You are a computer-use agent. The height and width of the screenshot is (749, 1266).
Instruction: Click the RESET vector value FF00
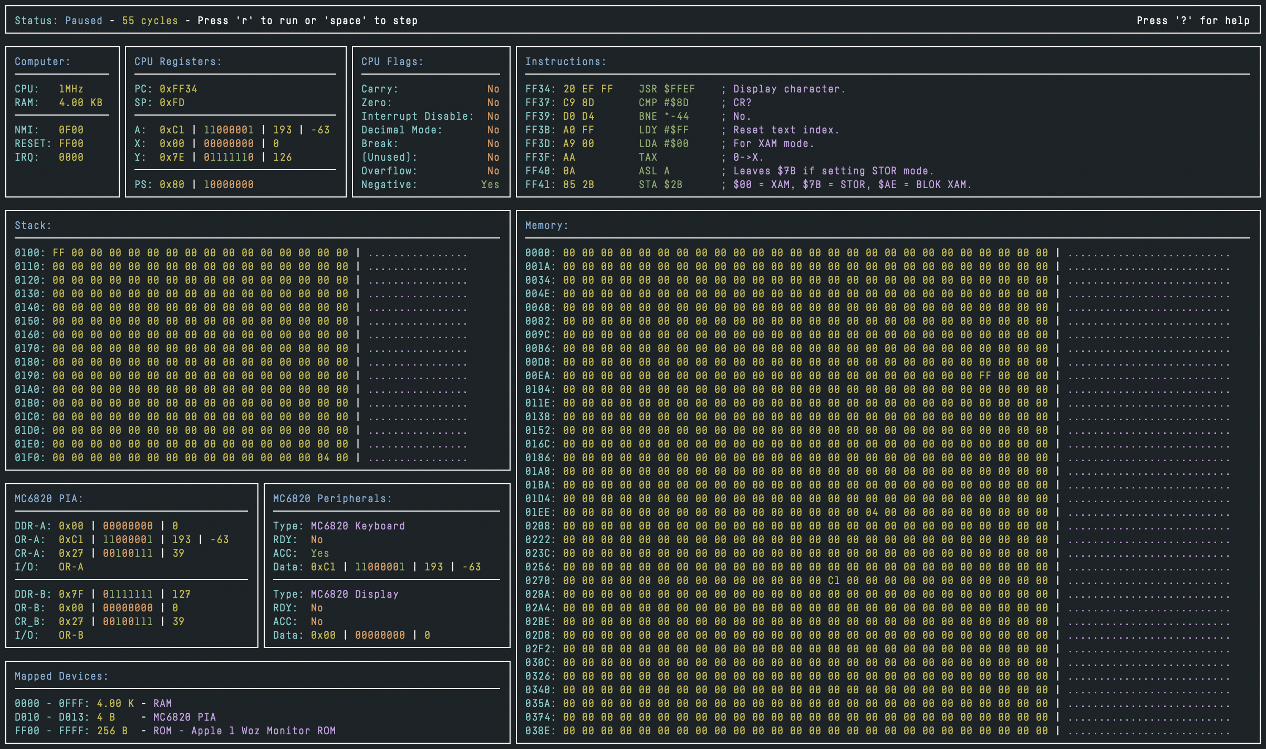point(71,143)
